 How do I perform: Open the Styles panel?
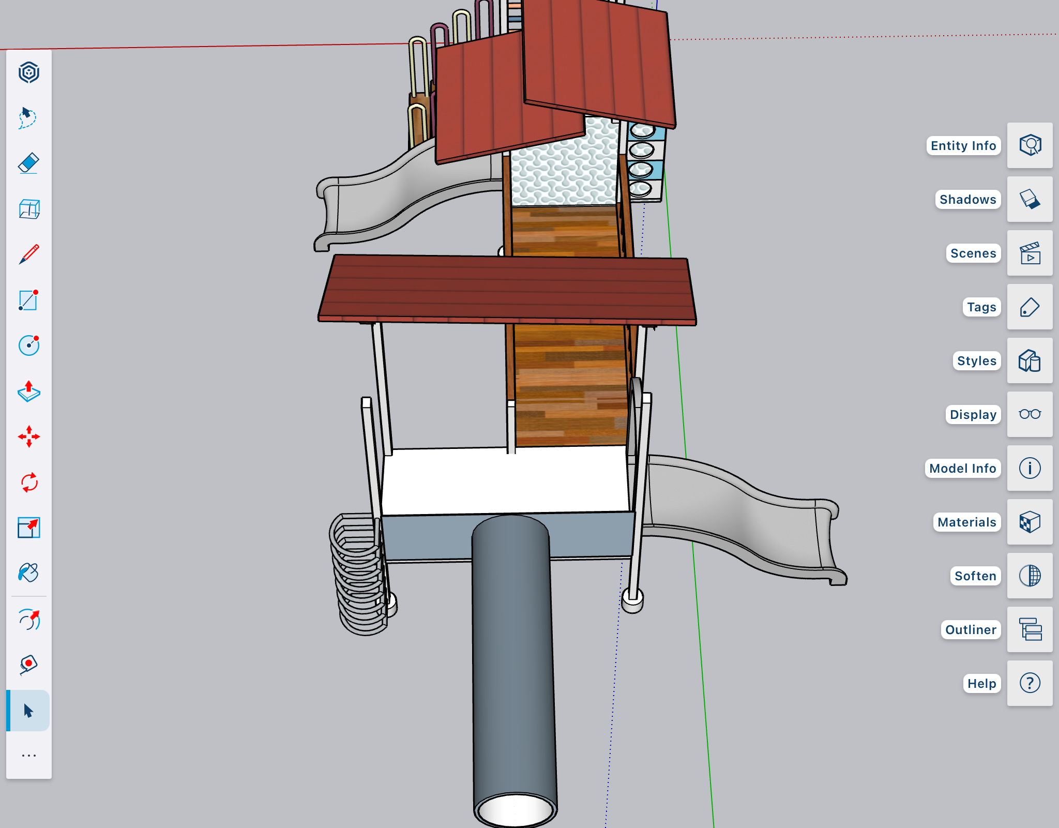(x=1030, y=360)
